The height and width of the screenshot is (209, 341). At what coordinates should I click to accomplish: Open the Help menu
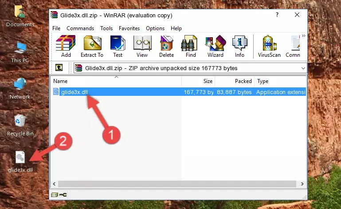coord(176,28)
